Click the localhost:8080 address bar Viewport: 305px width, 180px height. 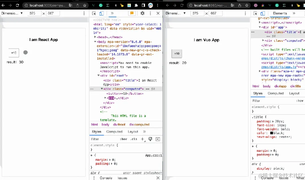(x=210, y=5)
